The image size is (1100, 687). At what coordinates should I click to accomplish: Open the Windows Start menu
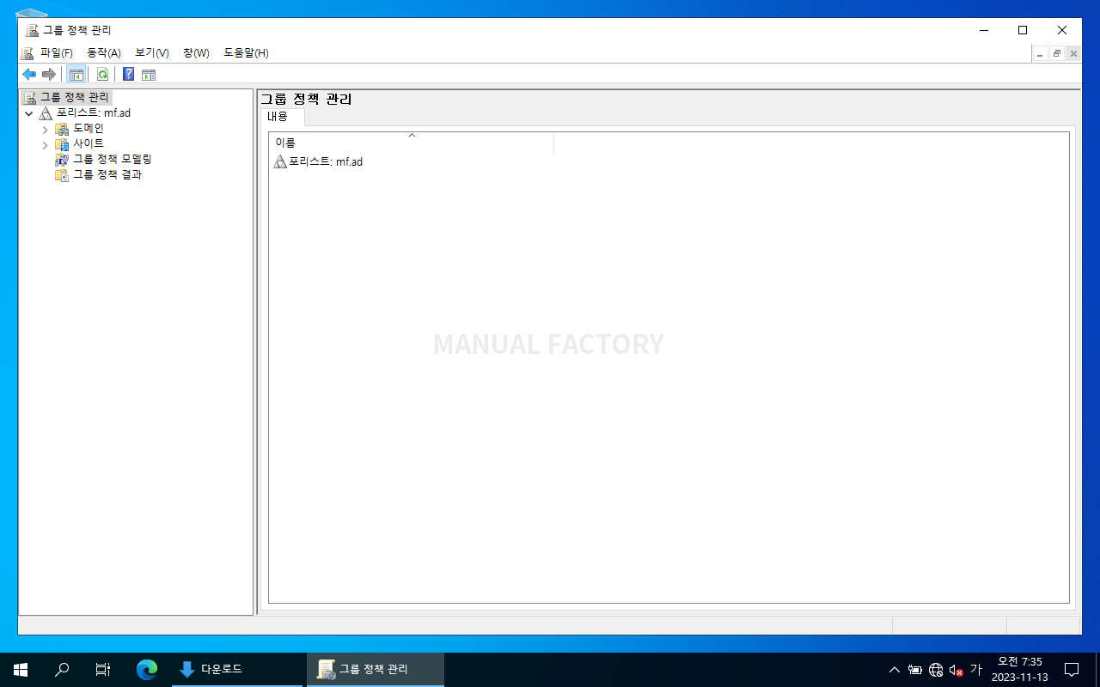pyautogui.click(x=21, y=670)
